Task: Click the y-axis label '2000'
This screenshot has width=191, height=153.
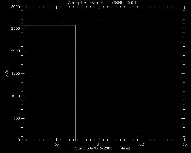Action: [16, 51]
